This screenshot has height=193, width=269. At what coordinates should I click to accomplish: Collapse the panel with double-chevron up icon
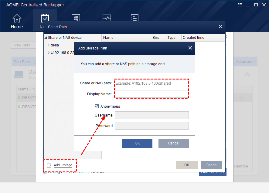click(247, 75)
